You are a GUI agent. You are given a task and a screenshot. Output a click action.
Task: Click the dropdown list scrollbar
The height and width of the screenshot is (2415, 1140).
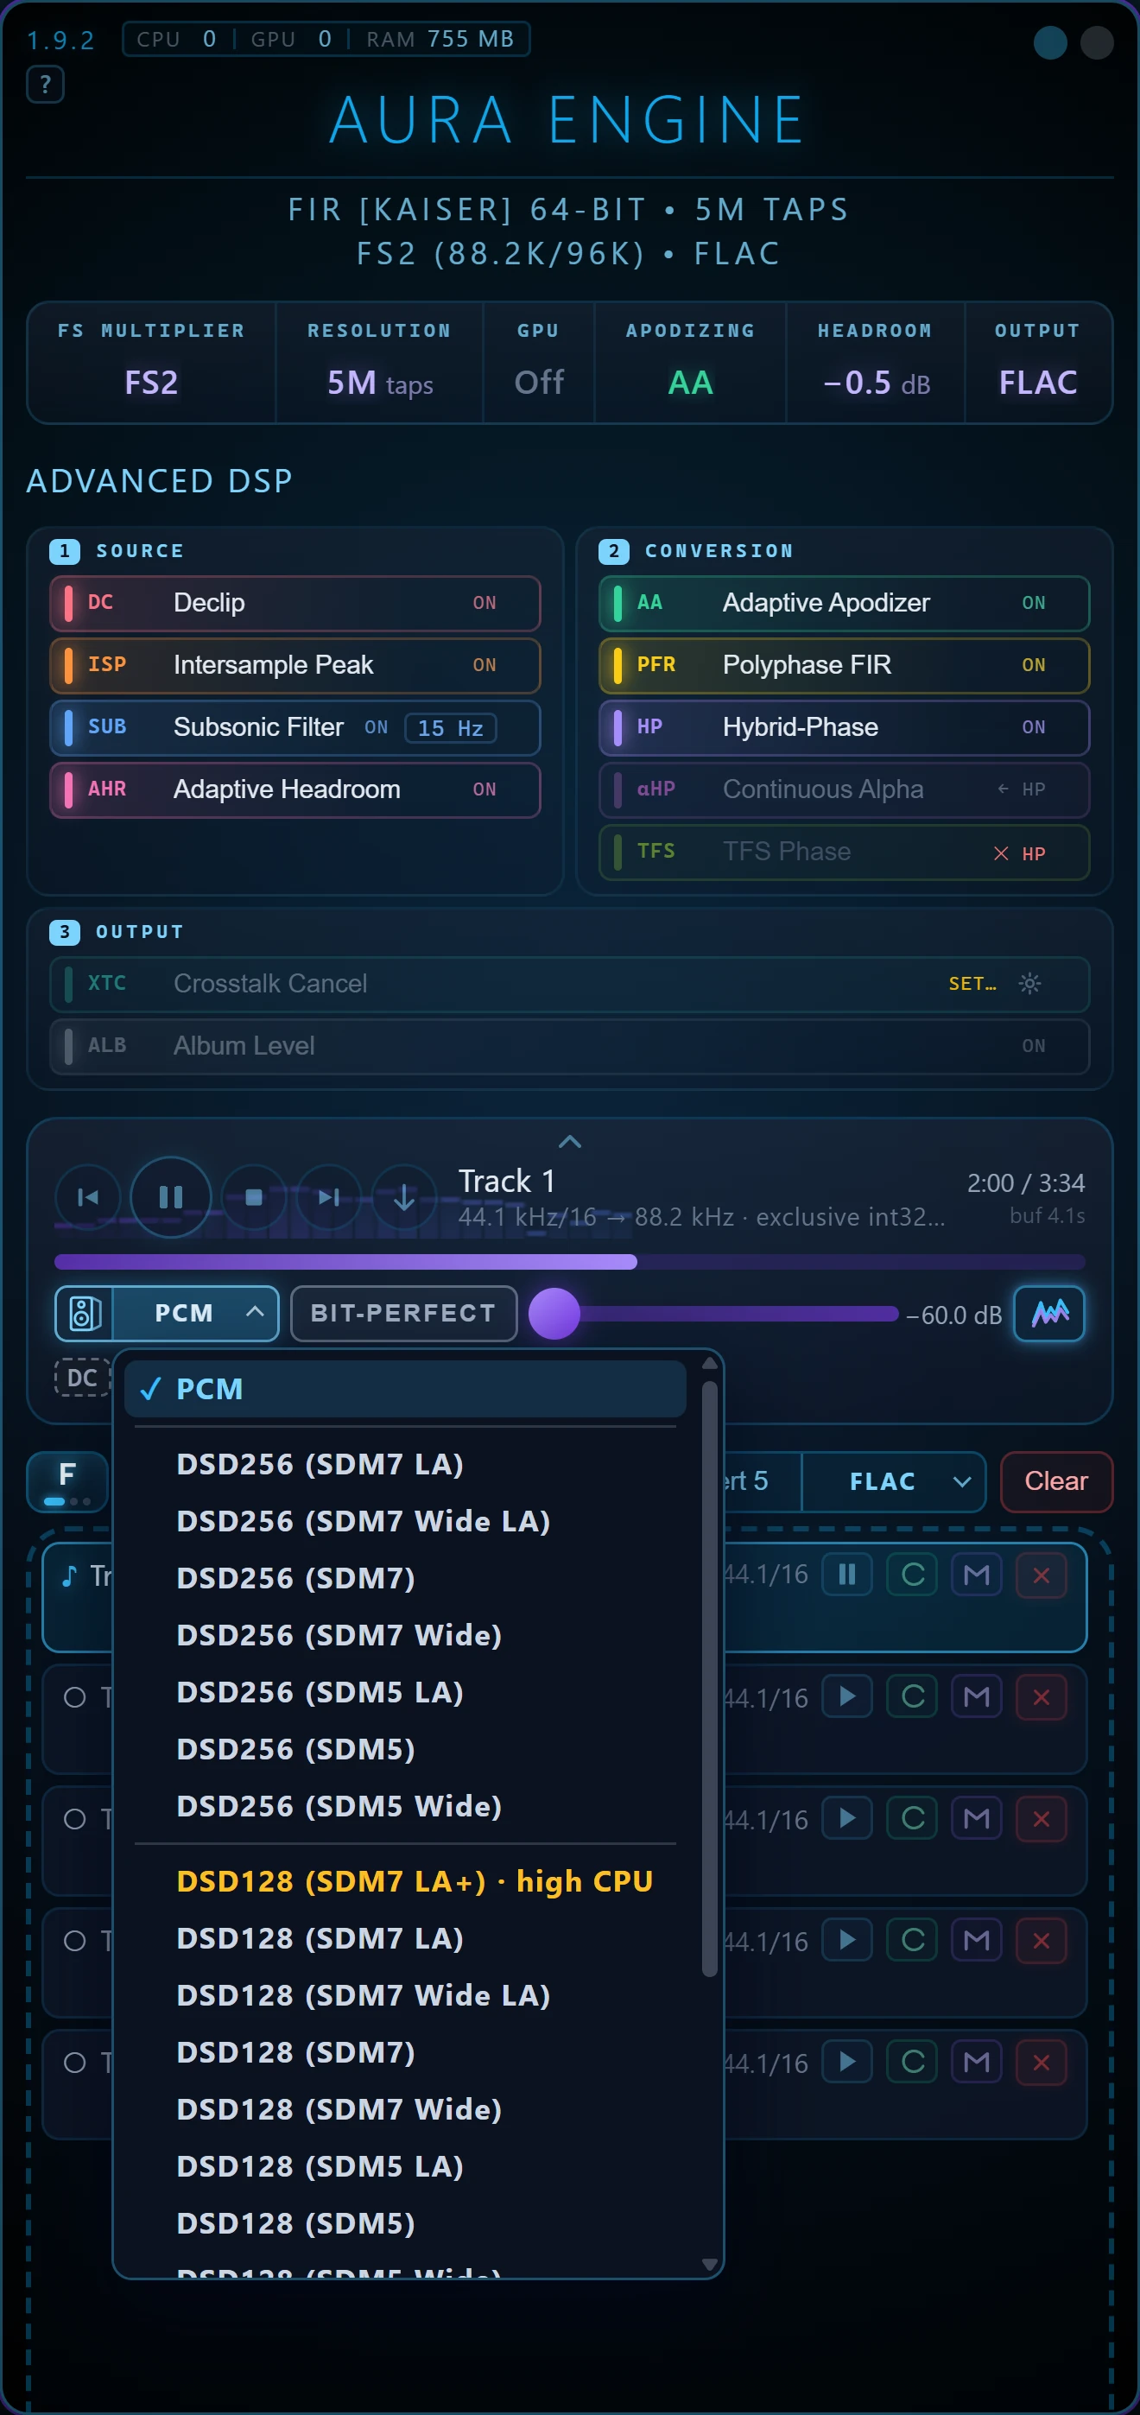(x=710, y=1678)
